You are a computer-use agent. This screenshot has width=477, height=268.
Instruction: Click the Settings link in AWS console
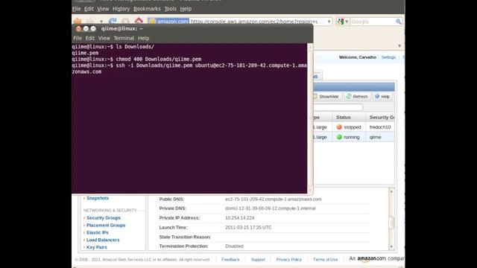pyautogui.click(x=388, y=57)
